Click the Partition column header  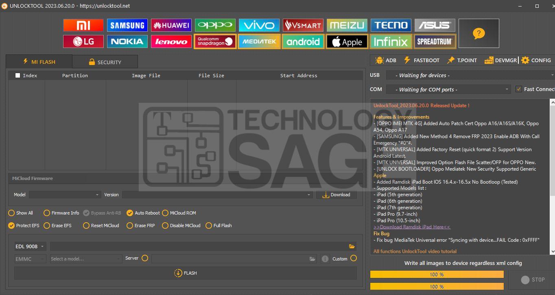tap(75, 76)
